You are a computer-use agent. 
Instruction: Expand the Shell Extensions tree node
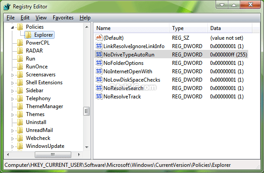12,83
